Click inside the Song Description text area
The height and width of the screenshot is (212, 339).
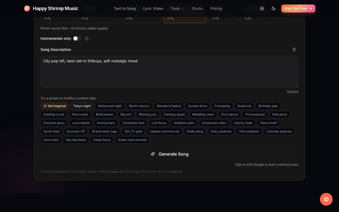tap(169, 72)
